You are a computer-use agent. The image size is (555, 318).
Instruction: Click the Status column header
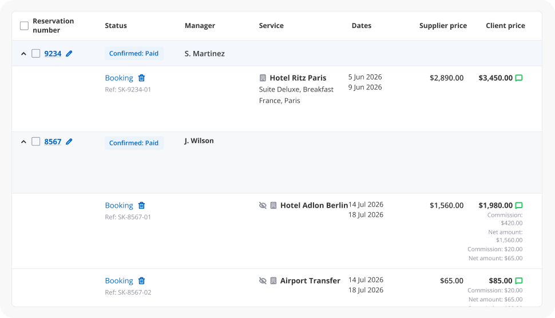(x=116, y=26)
